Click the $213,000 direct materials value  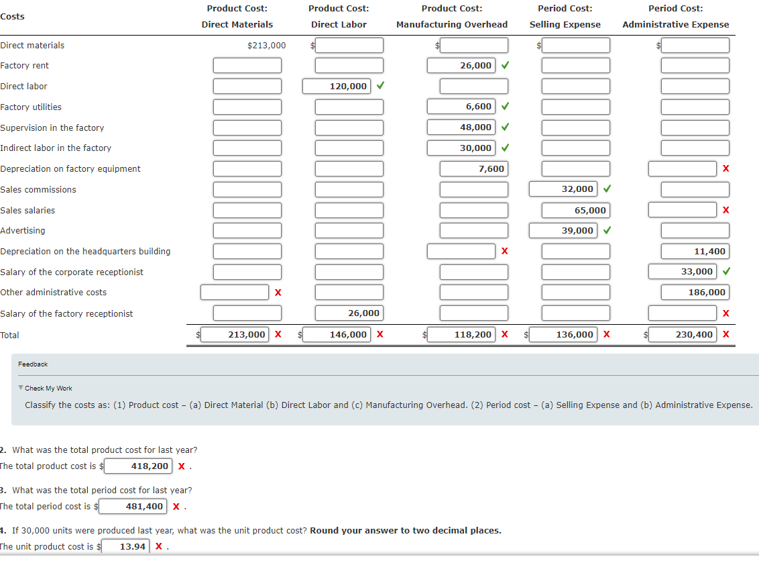[267, 45]
